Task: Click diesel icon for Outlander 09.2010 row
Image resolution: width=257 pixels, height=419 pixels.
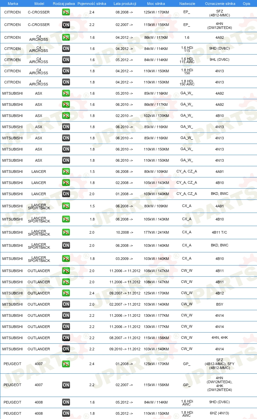Action: click(66, 349)
